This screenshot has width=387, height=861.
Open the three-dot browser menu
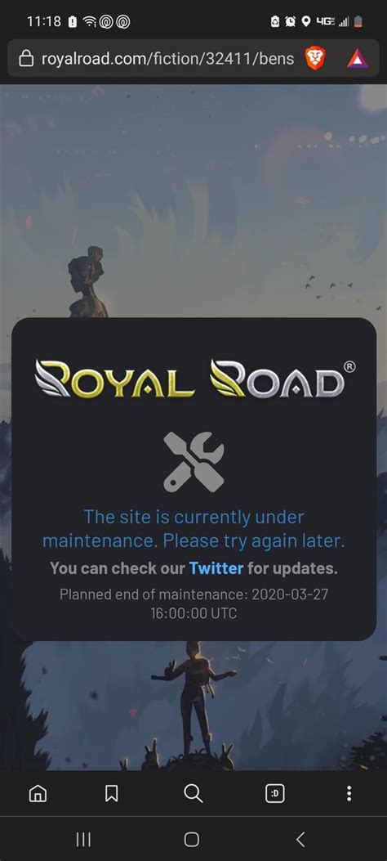pyautogui.click(x=349, y=793)
